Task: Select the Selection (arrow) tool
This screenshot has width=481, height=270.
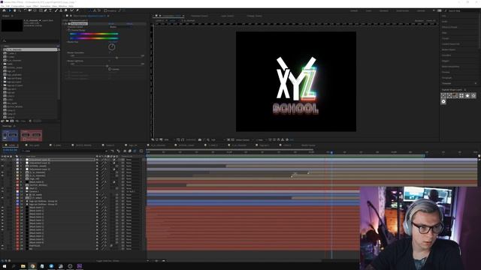Action: click(x=10, y=10)
